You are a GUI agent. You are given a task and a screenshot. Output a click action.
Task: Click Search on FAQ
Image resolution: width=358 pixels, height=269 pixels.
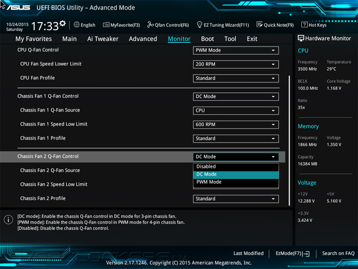coord(338,254)
